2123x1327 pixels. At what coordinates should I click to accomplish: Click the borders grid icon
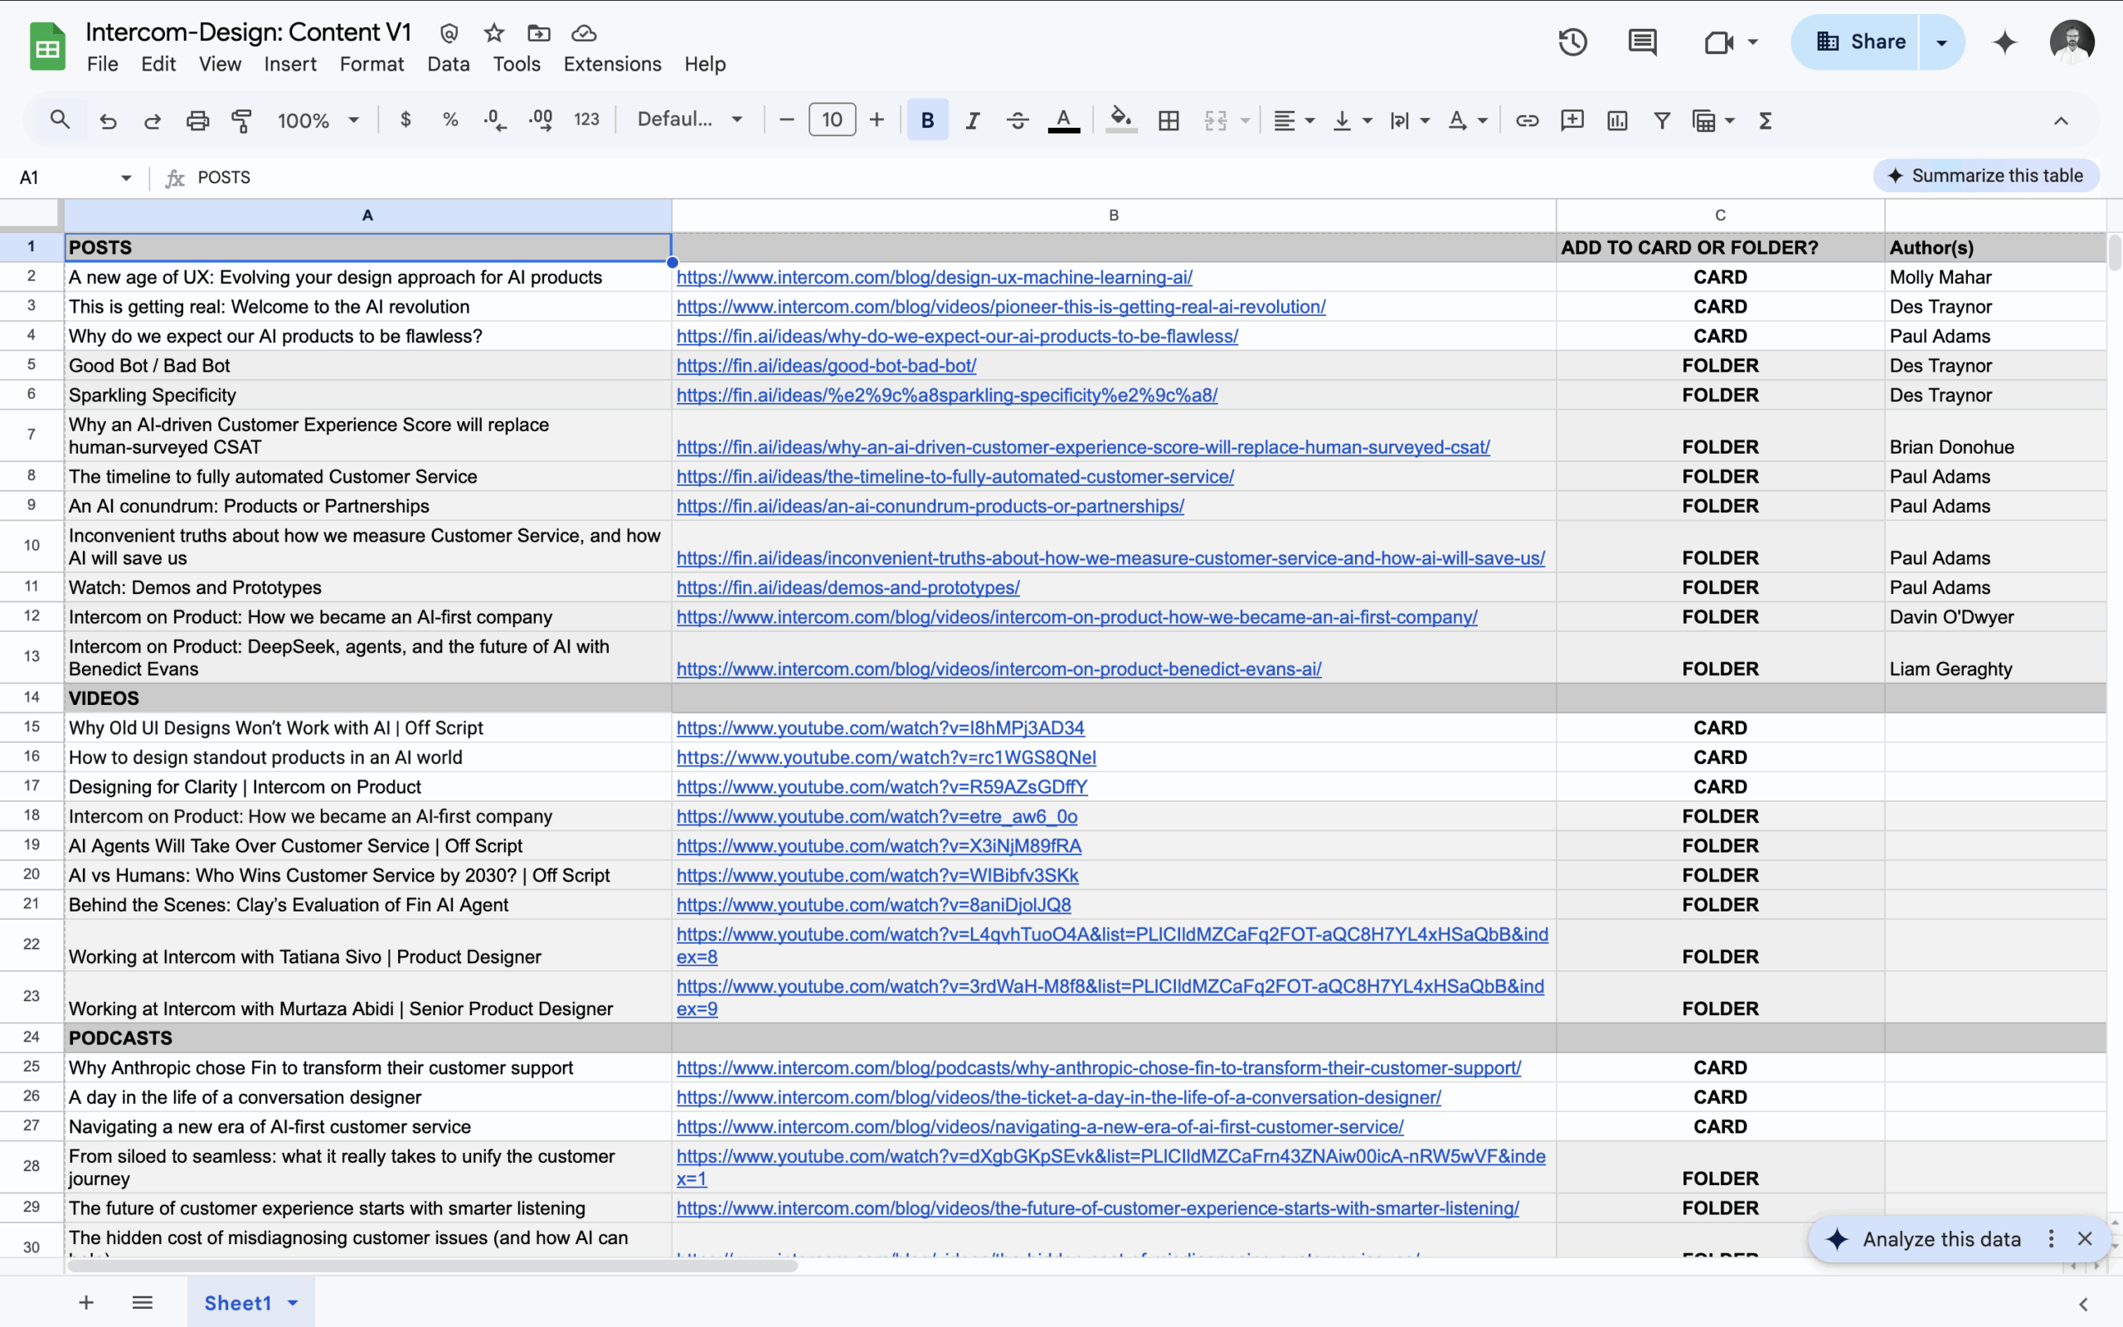click(x=1168, y=120)
